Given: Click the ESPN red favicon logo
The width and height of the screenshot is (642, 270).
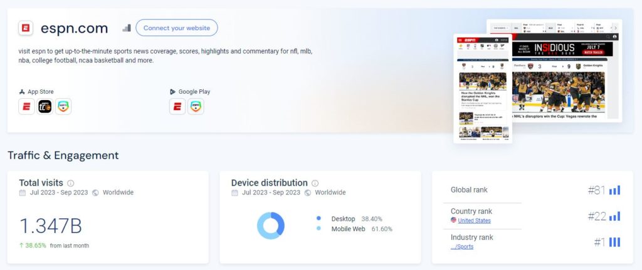Looking at the screenshot, I should click(26, 28).
